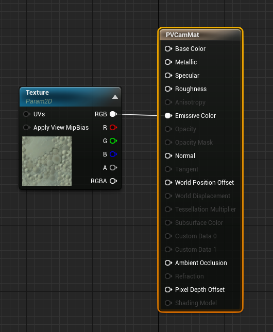Click the Opacity Mask input pin
This screenshot has width=273, height=332.
pyautogui.click(x=168, y=142)
